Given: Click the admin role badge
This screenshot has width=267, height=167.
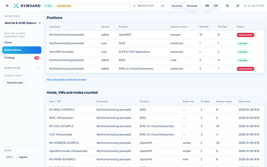Looking at the screenshot, I should [10, 157].
